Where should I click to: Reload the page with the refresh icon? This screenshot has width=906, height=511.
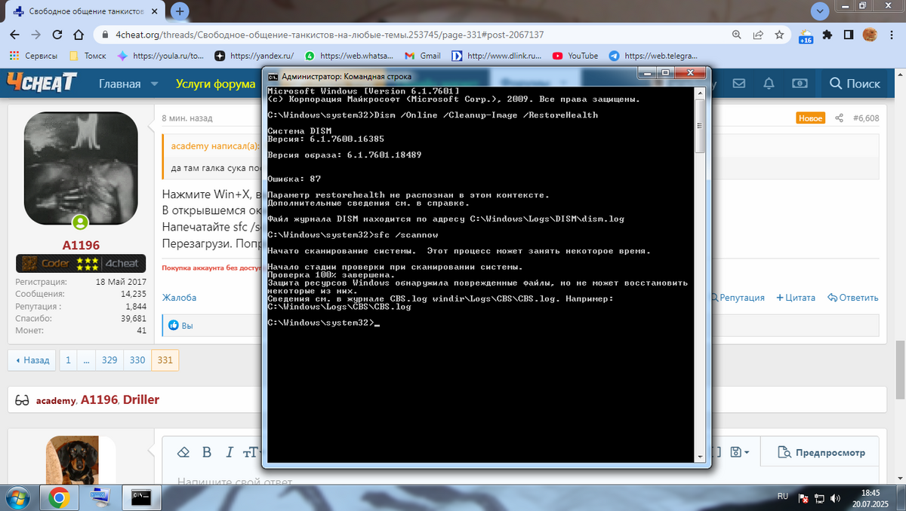pos(58,35)
